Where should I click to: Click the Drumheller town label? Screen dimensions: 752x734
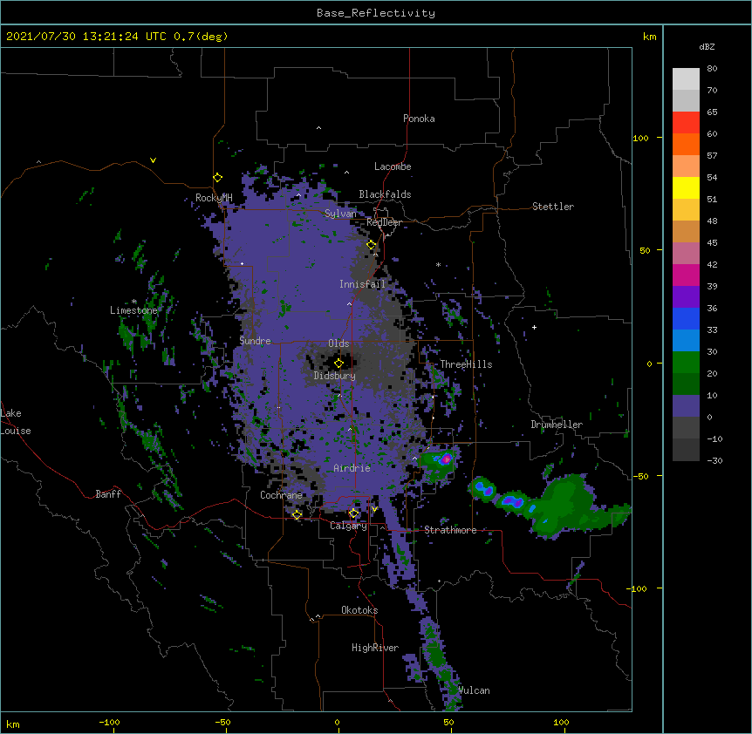557,425
